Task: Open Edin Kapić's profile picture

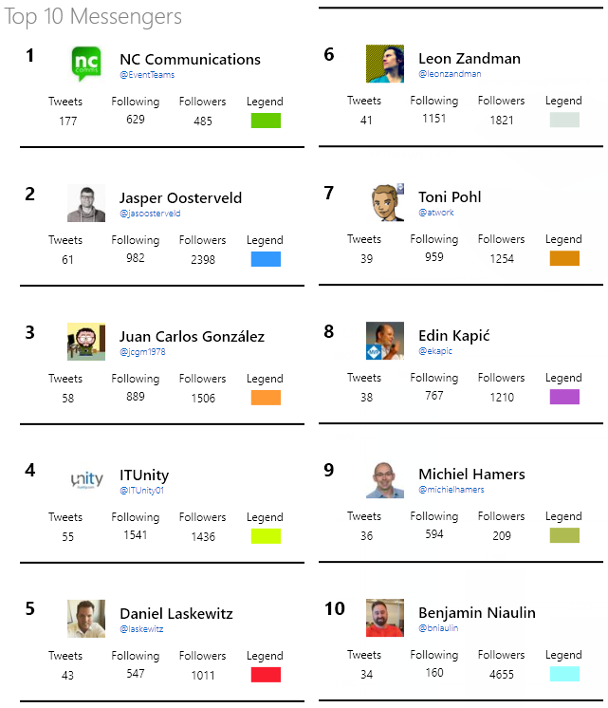Action: tap(385, 341)
